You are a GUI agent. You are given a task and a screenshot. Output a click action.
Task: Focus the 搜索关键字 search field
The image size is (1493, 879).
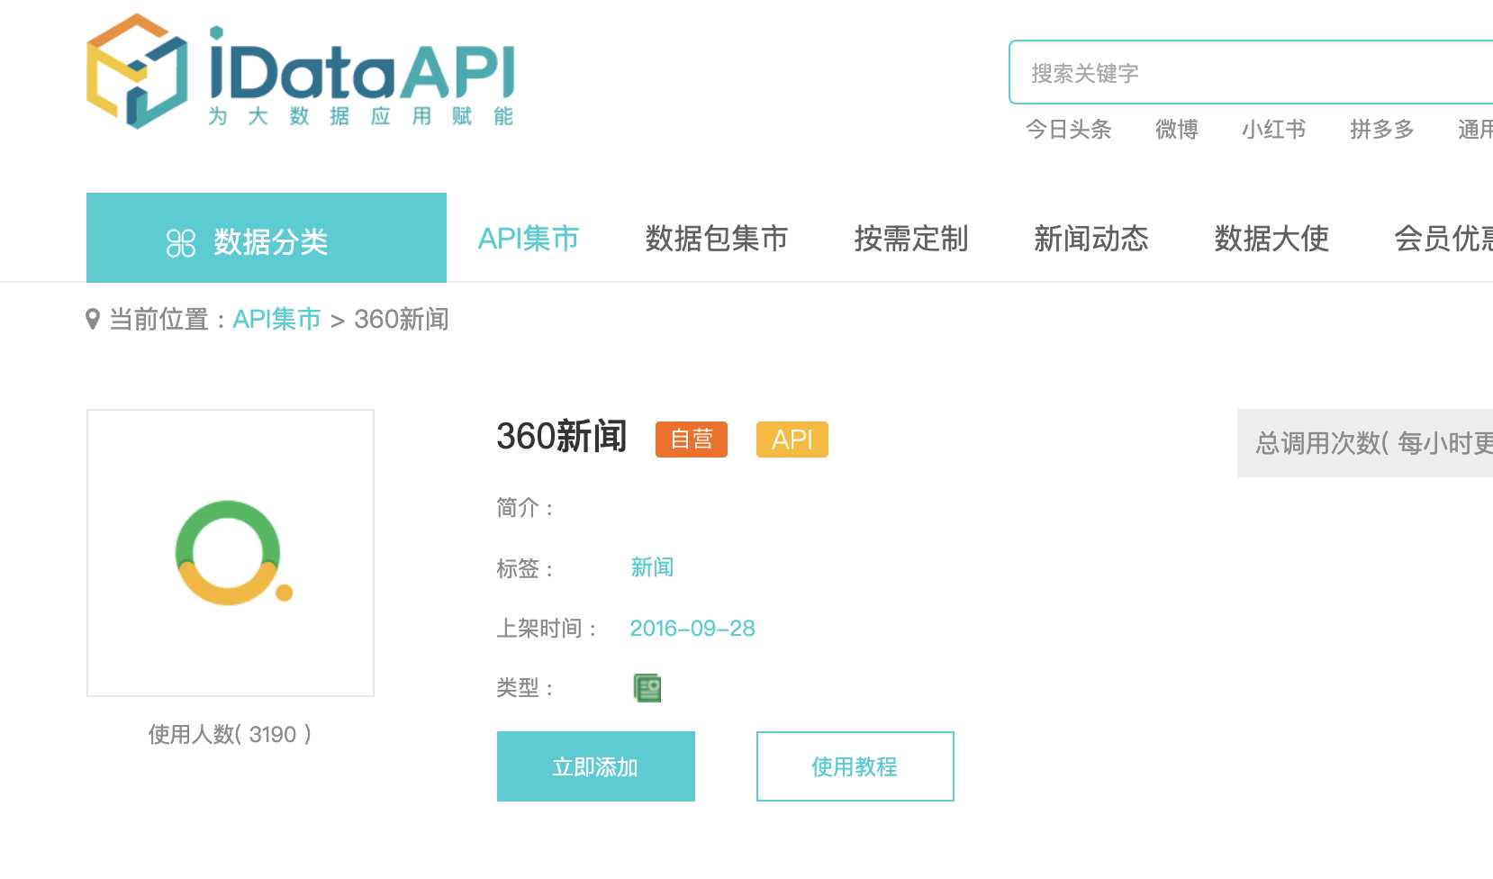[1251, 72]
